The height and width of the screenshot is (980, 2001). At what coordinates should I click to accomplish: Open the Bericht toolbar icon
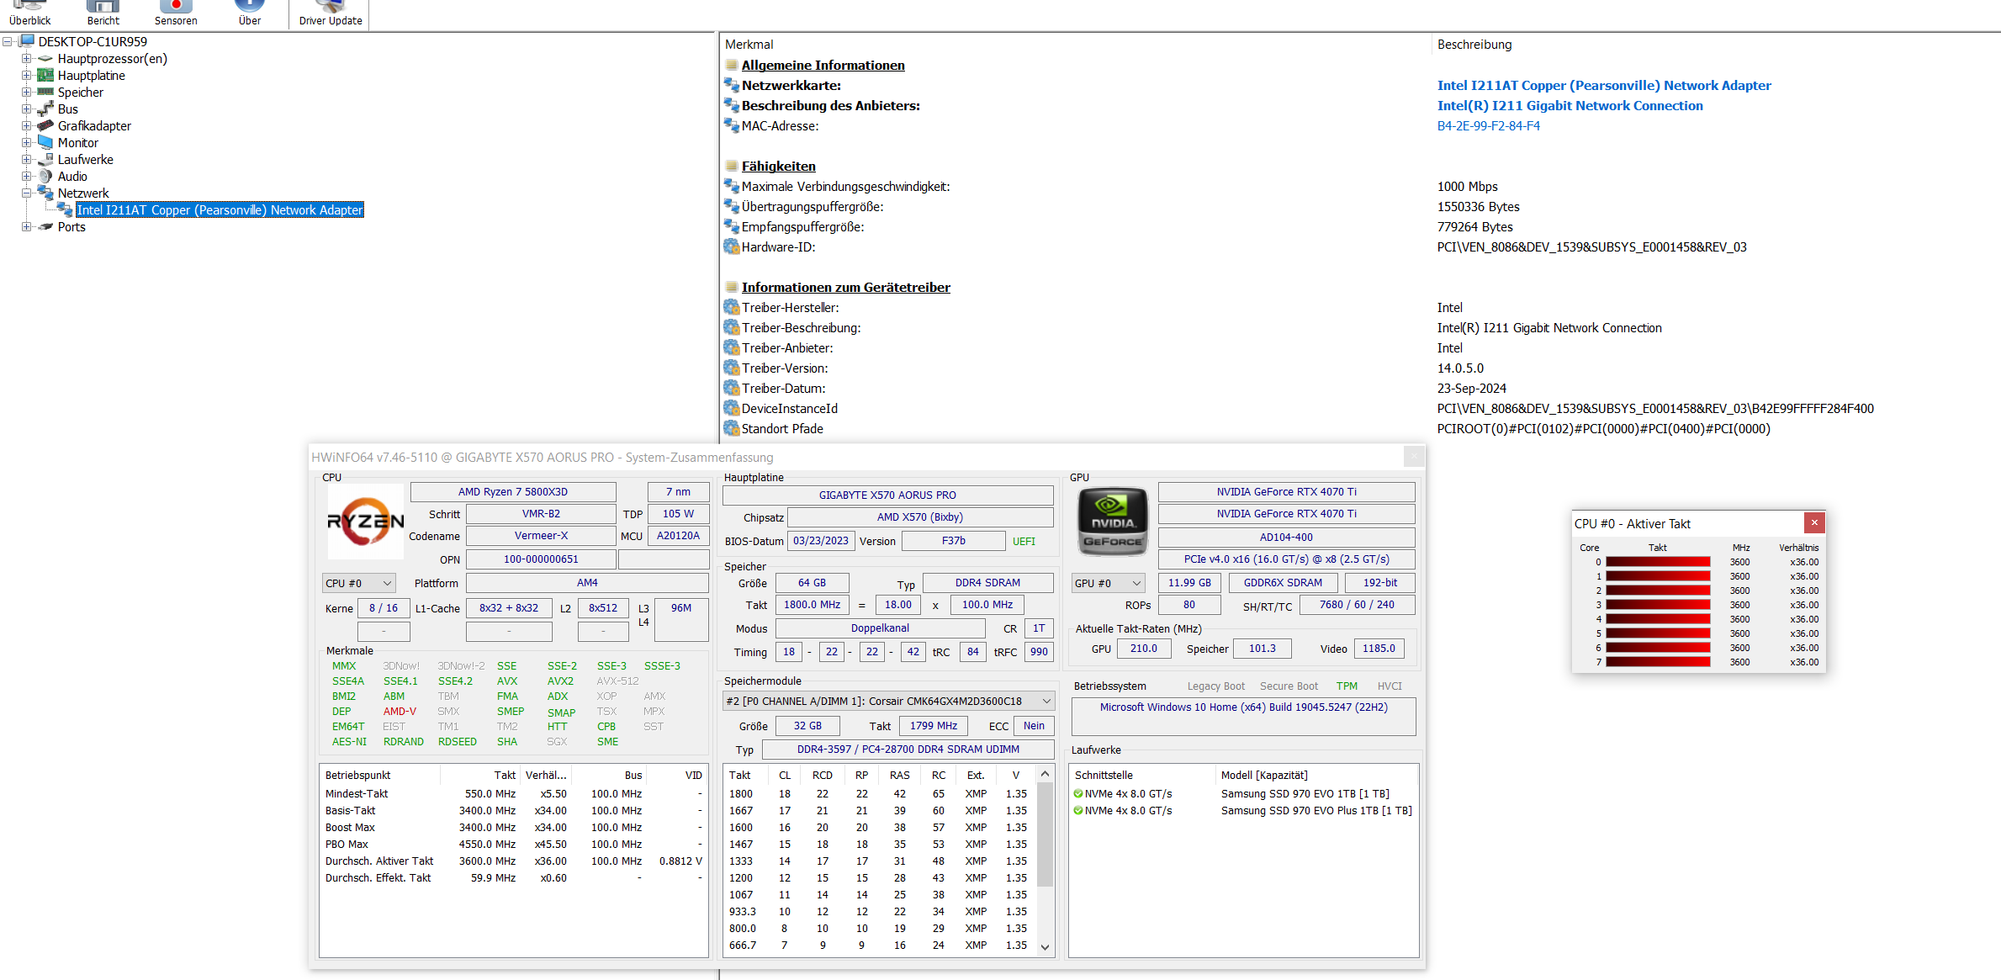[103, 8]
